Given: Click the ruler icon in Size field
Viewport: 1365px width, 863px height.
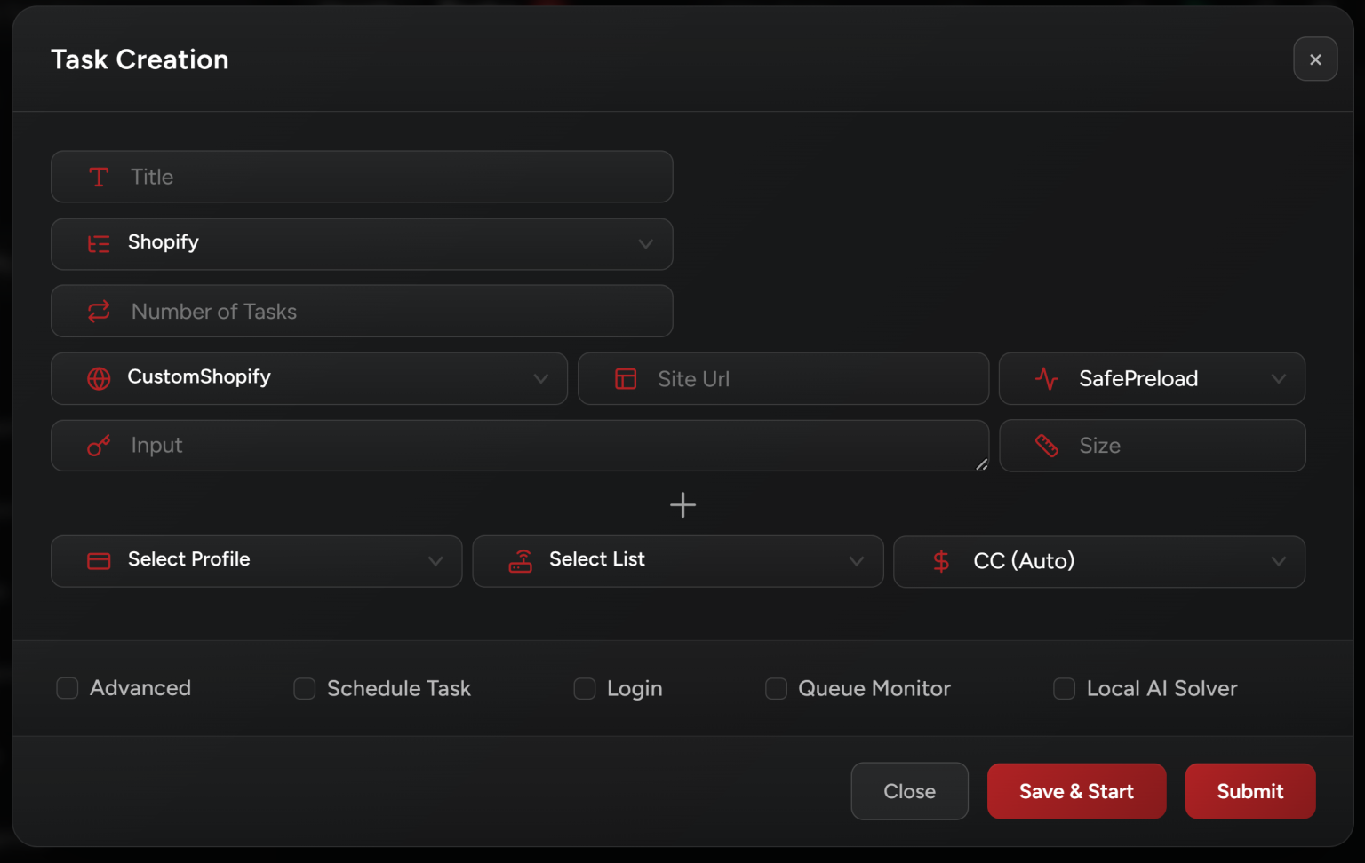Looking at the screenshot, I should [1047, 446].
